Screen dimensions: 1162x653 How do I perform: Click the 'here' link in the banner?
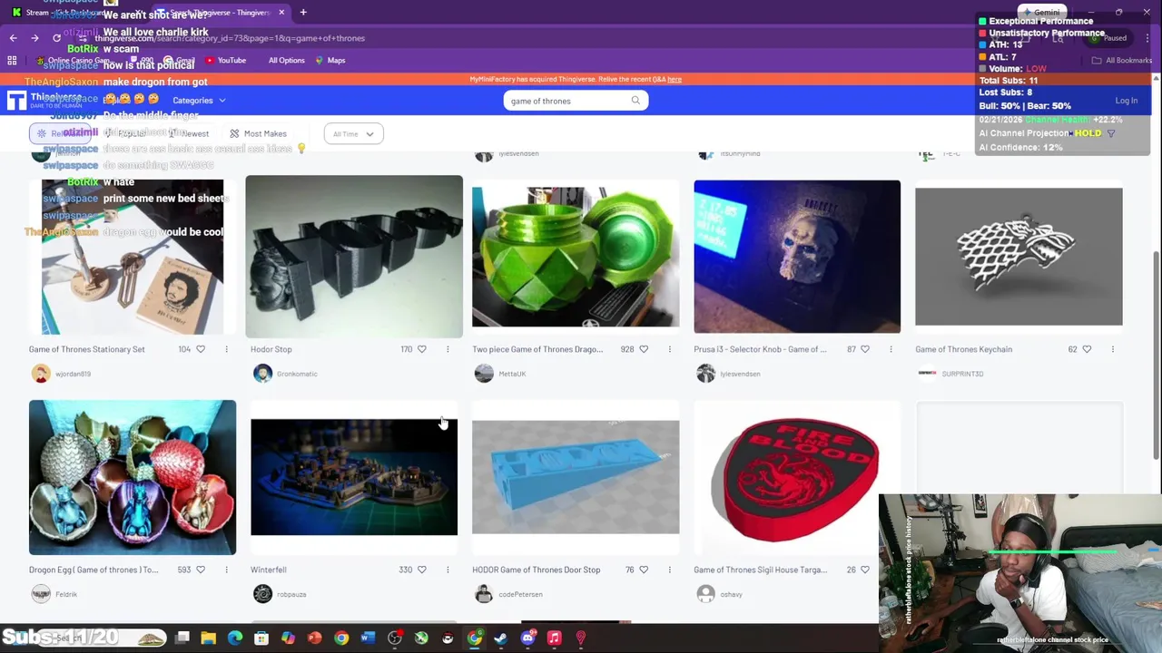point(675,80)
